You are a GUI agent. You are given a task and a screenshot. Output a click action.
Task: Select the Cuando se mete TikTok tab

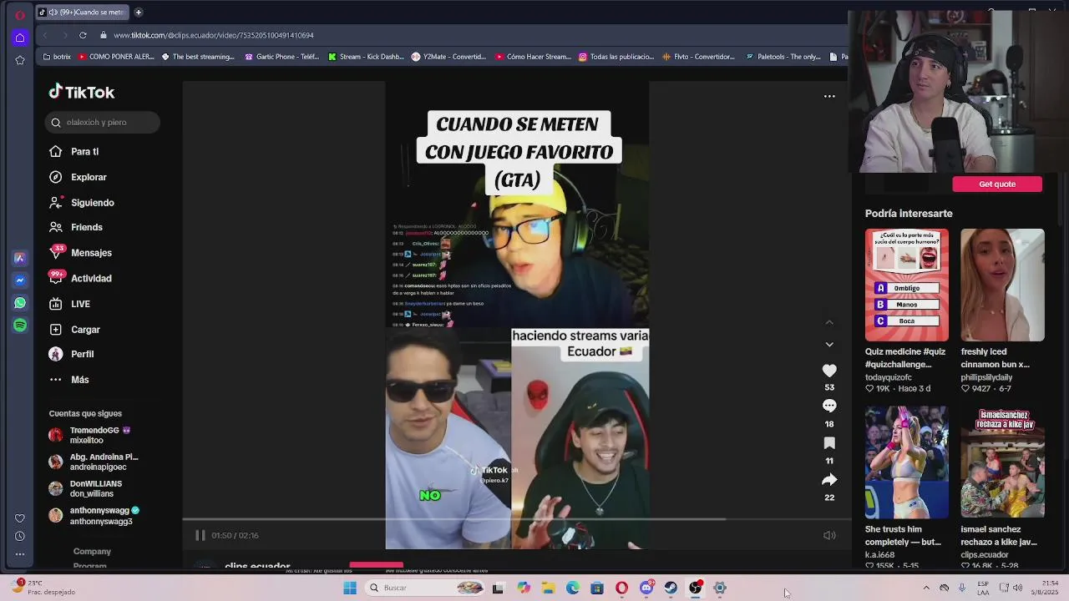(x=83, y=12)
